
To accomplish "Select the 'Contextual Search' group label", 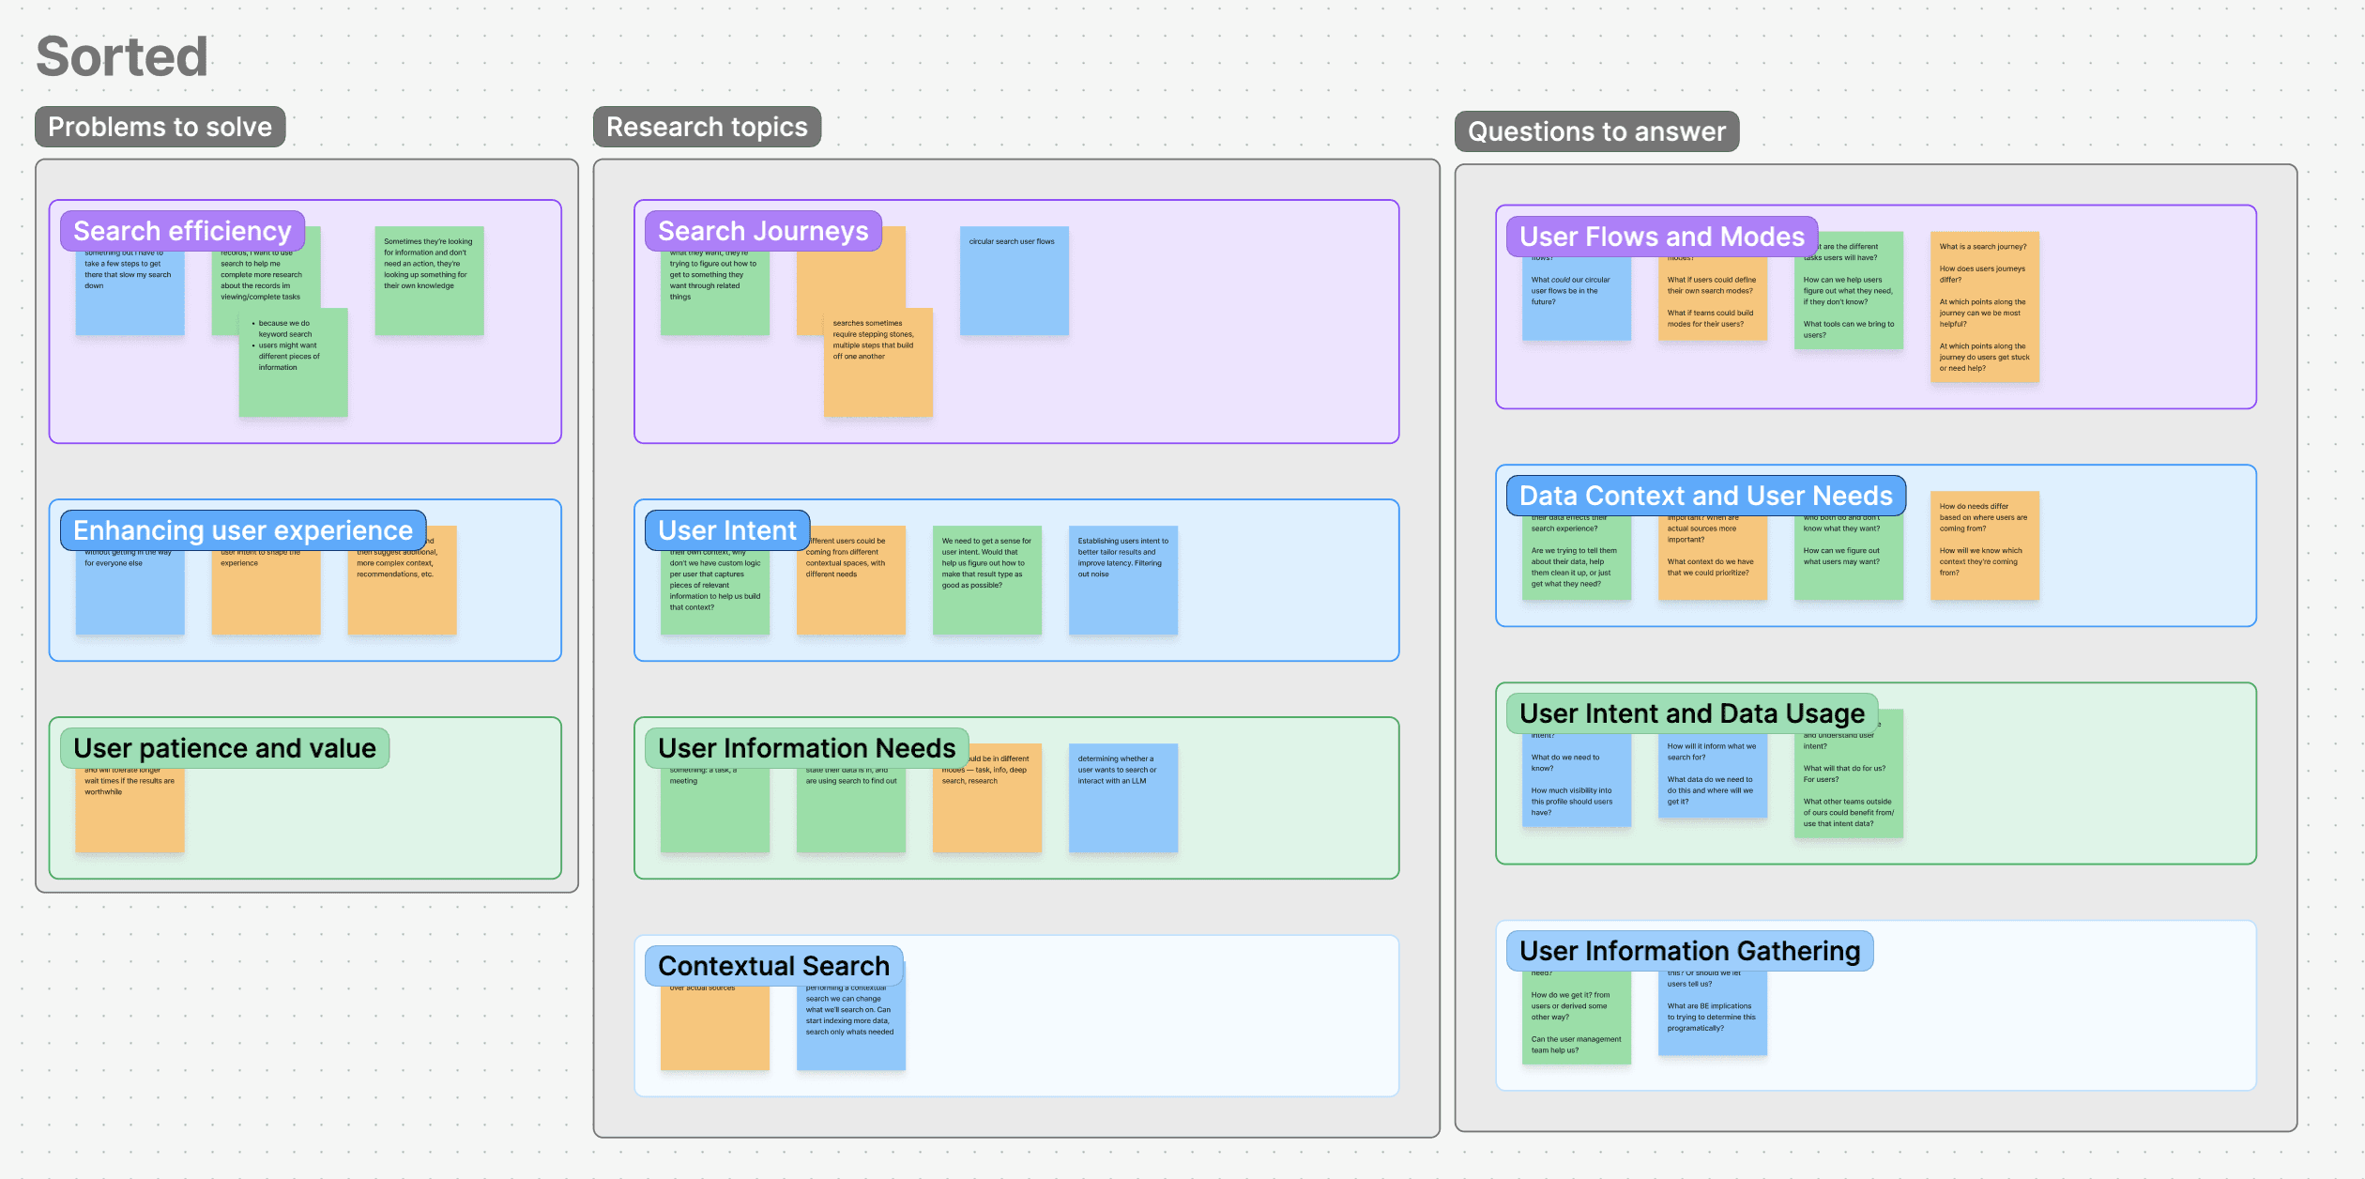I will tap(773, 966).
